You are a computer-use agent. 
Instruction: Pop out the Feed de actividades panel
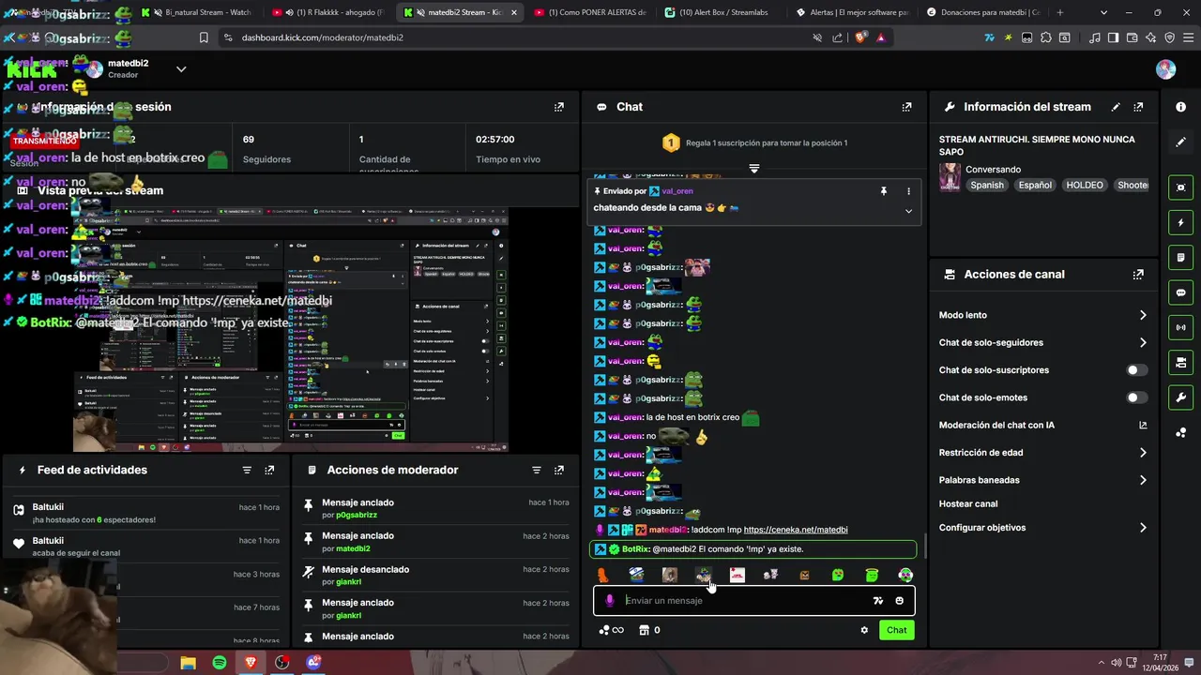(x=269, y=470)
